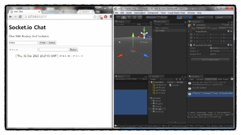
Task: Click the browser Forward arrow
Action: click(x=15, y=17)
